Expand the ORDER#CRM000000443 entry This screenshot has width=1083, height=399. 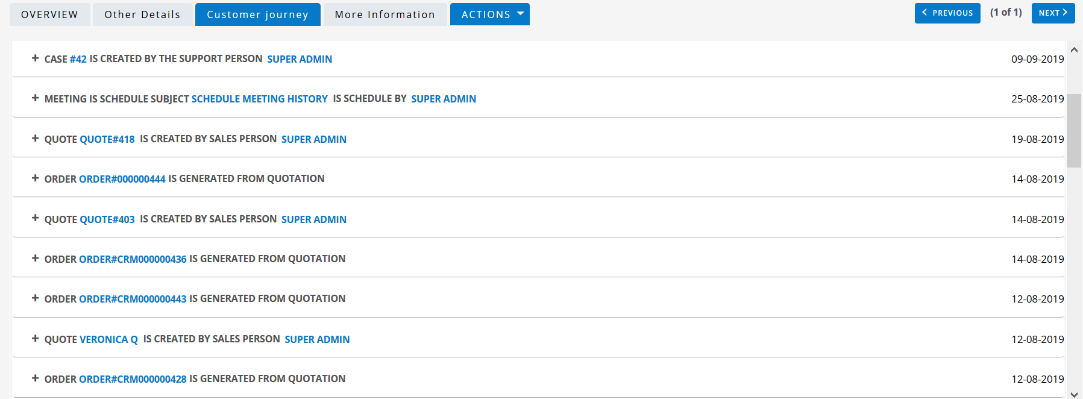pyautogui.click(x=36, y=298)
